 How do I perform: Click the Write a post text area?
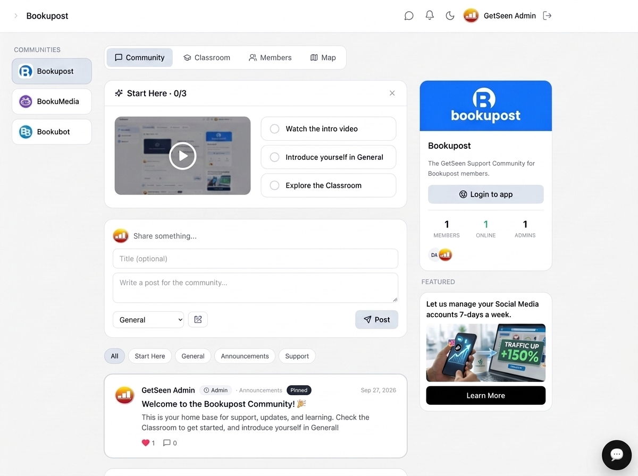[255, 288]
